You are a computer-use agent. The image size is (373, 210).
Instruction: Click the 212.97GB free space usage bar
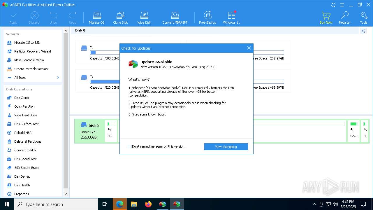268,52
